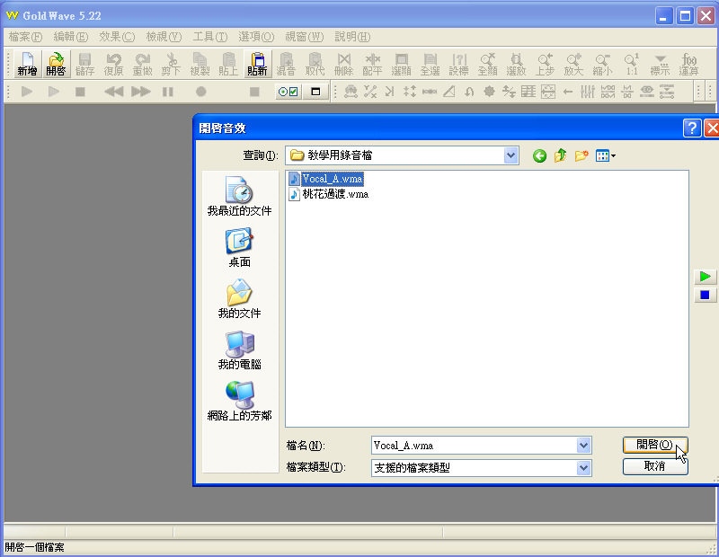Viewport: 719px width, 557px height.
Task: Click 桌面 Desktop in places bar
Action: [239, 248]
